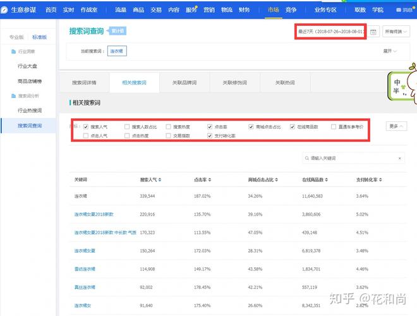417x316 pixels.
Task: Open the calendar date picker icon
Action: pos(374,32)
